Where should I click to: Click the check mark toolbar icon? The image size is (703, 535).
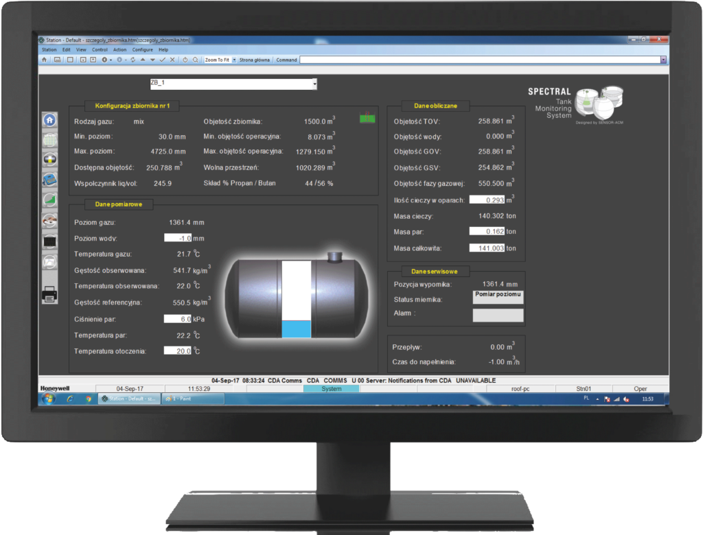(x=162, y=60)
